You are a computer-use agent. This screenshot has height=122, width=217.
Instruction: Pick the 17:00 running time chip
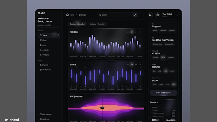[155, 85]
